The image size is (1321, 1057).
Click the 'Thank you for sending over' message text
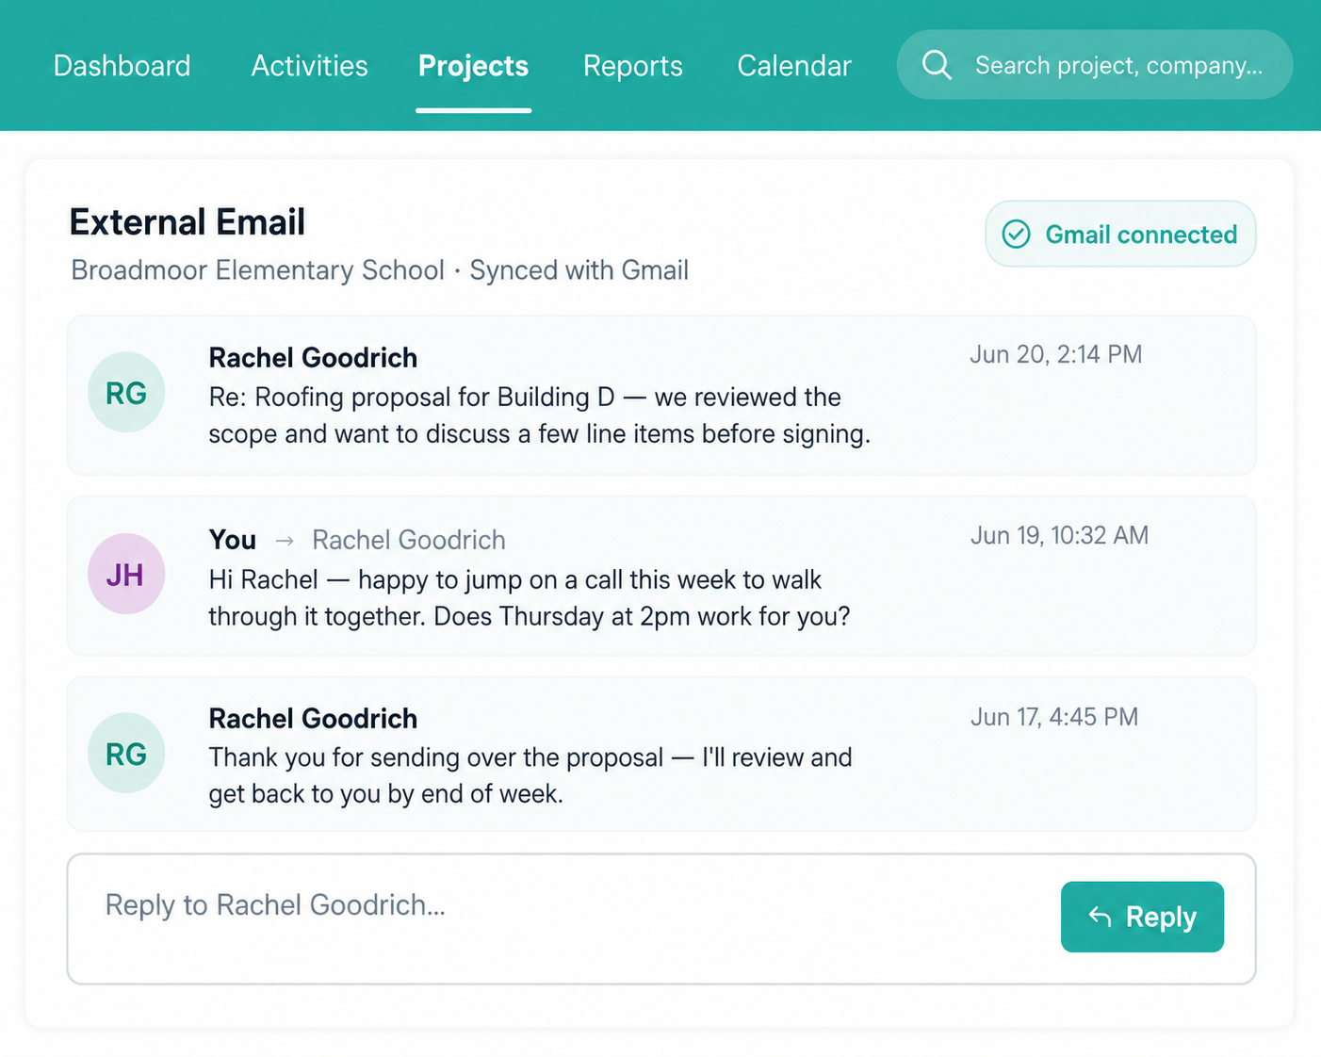(x=530, y=775)
